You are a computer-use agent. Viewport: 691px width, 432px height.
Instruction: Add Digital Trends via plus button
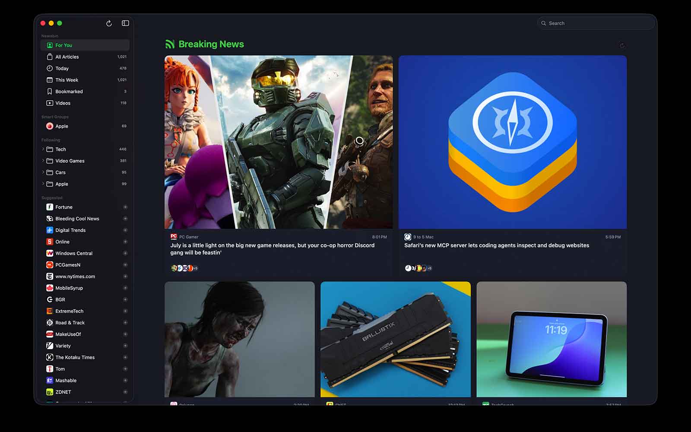tap(125, 230)
